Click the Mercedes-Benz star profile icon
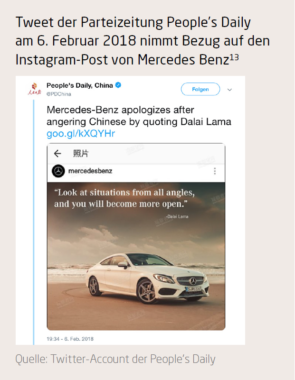This screenshot has width=295, height=380. tap(58, 171)
